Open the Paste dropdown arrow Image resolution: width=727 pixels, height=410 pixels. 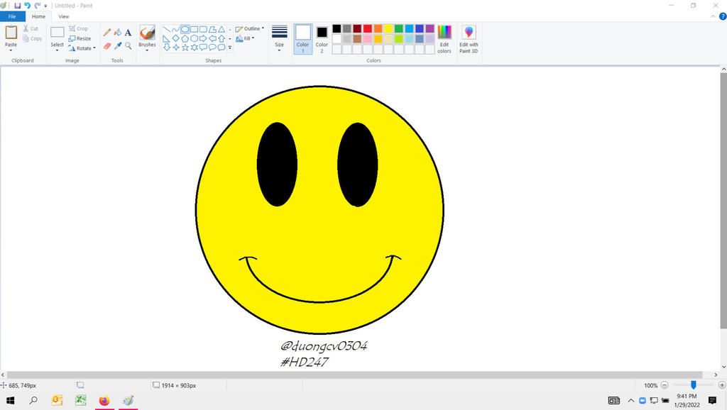coord(11,50)
